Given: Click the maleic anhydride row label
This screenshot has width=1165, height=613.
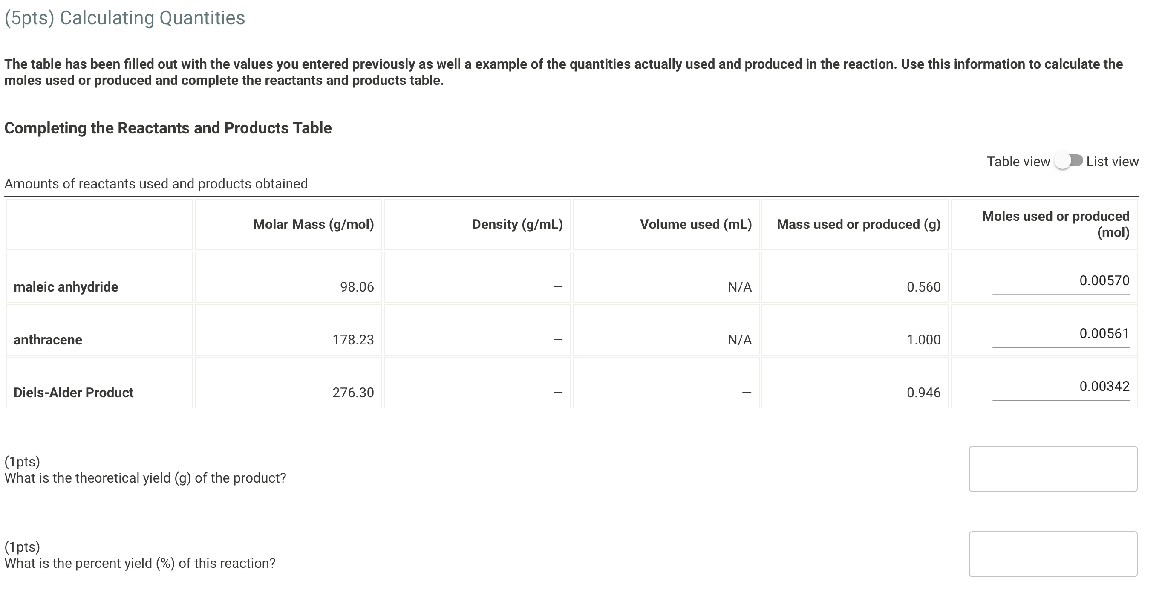Looking at the screenshot, I should point(66,287).
